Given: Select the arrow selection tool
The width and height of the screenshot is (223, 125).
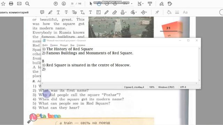Looking at the screenshot, I should pyautogui.click(x=91, y=4).
